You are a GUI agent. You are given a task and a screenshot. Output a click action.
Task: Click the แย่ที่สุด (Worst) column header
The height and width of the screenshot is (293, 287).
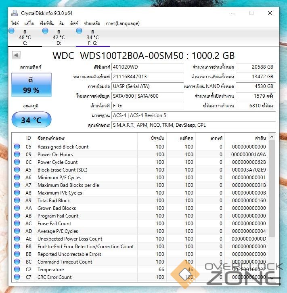(181, 138)
